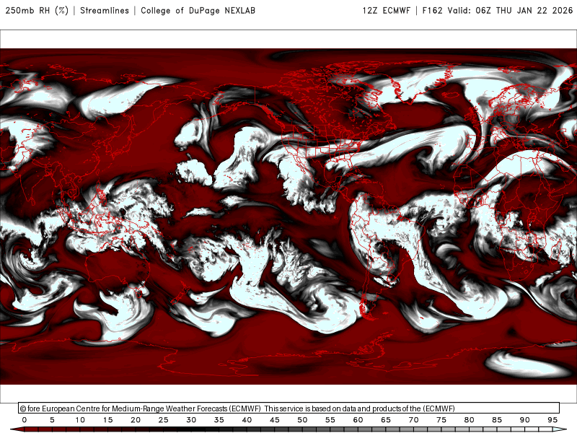The height and width of the screenshot is (433, 577).
Task: Select the "90" colorbar value
Action: point(525,420)
